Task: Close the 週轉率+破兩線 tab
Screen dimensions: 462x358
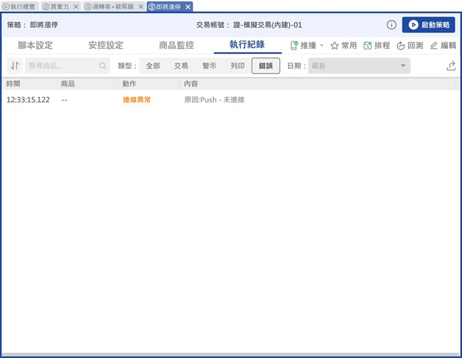Action: click(141, 7)
